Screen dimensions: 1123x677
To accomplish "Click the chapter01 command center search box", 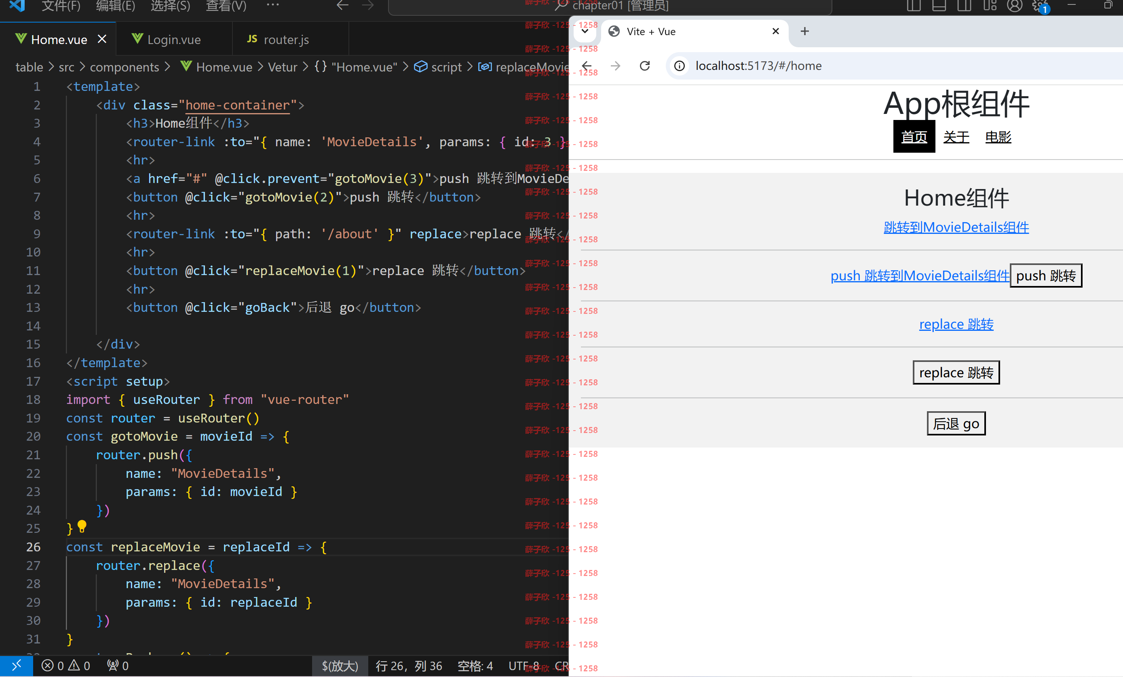I will 610,6.
